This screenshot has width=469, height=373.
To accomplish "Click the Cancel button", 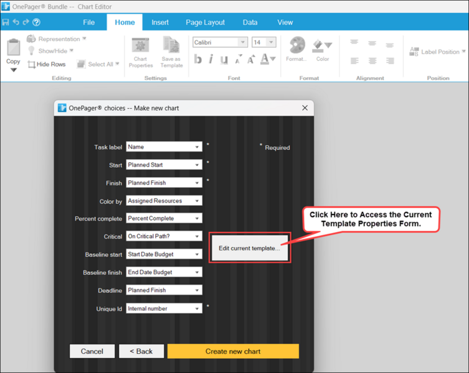I will [92, 351].
